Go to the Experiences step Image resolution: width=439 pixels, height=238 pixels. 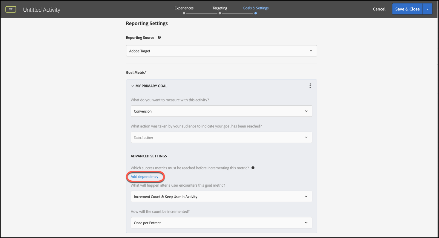184,8
